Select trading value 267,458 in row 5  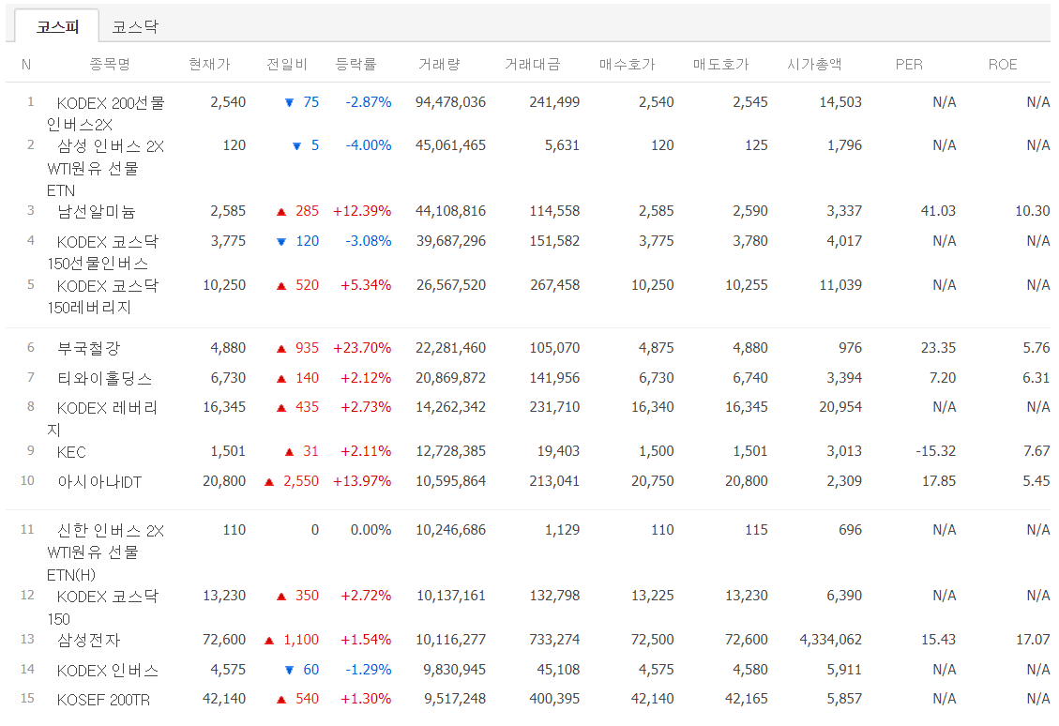(x=554, y=285)
